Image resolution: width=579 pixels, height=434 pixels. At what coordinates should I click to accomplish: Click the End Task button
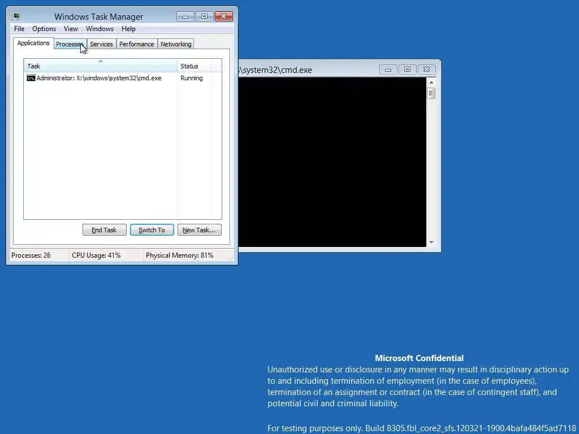[104, 229]
